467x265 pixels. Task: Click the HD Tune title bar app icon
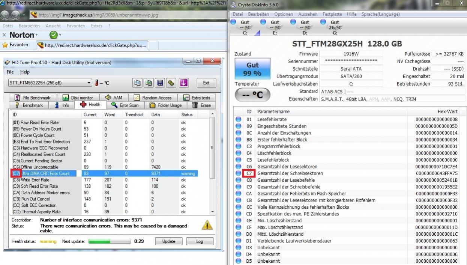(x=8, y=62)
